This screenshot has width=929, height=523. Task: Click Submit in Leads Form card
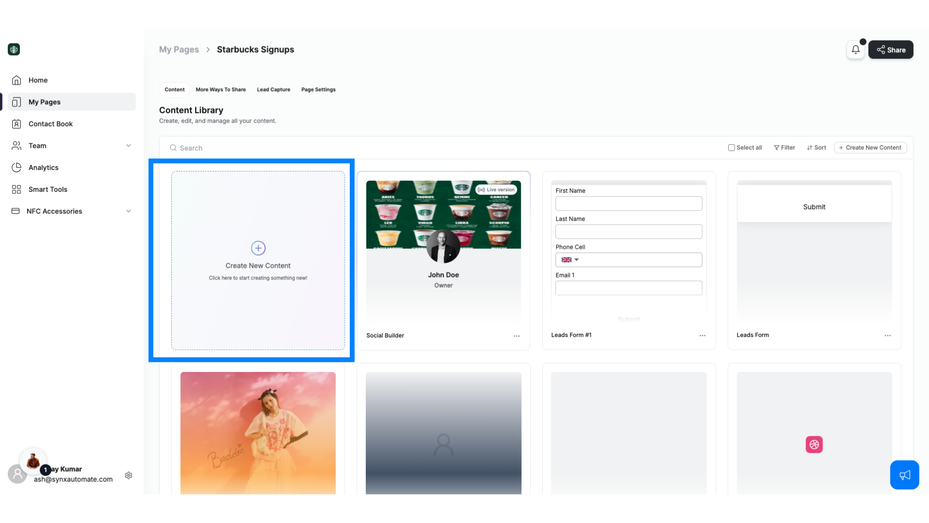click(814, 207)
